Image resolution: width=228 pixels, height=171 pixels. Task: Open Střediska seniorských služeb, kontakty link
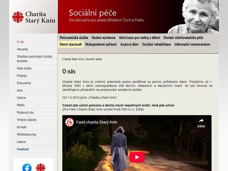coord(35,59)
